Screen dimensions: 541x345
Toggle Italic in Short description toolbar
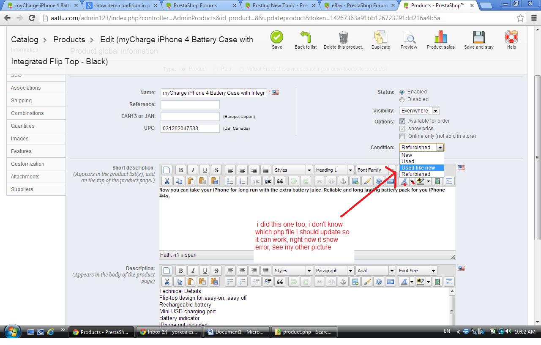(193, 170)
